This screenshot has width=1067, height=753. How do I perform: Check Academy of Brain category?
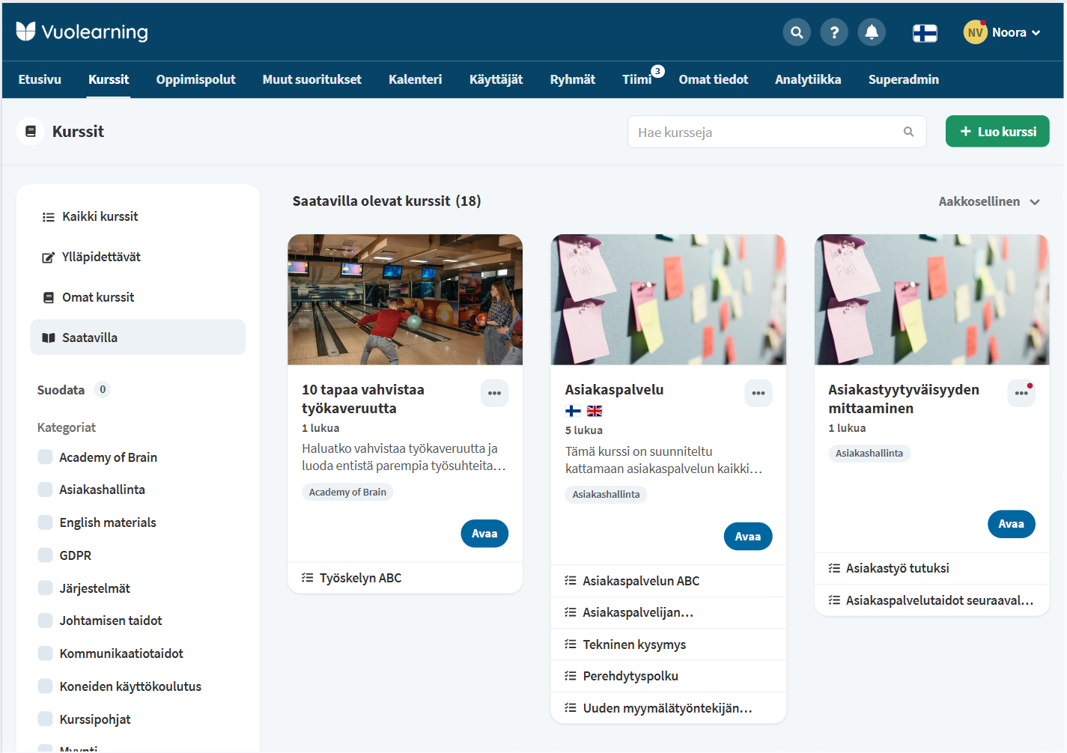(x=46, y=457)
